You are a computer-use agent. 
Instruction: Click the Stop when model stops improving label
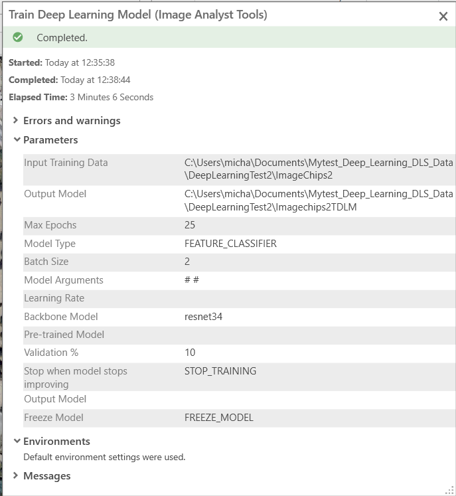[x=76, y=377]
